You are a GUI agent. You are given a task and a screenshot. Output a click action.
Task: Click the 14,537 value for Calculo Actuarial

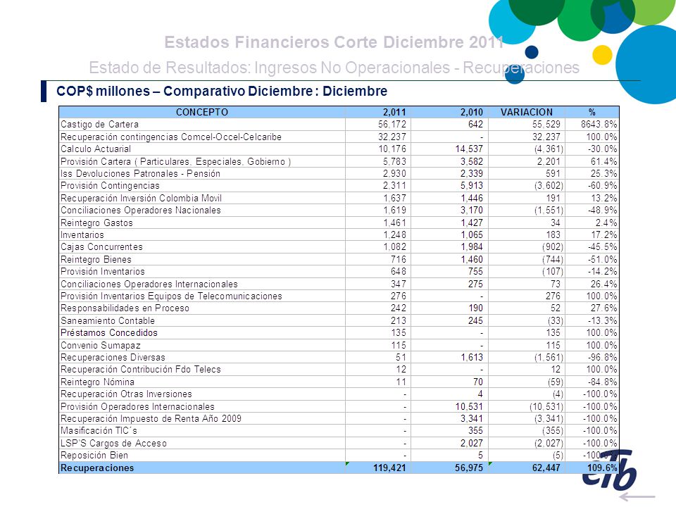[x=469, y=149]
